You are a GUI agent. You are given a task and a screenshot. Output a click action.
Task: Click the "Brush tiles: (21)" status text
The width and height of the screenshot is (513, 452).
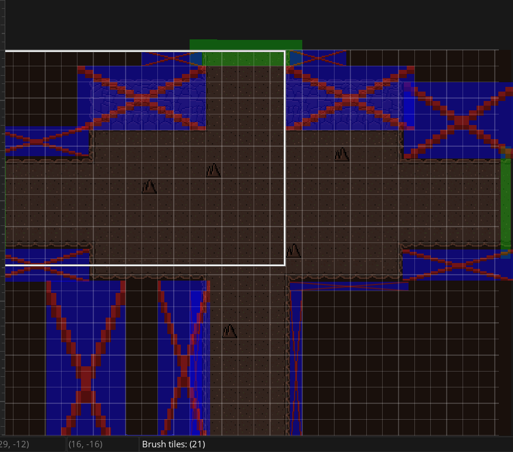(x=174, y=444)
